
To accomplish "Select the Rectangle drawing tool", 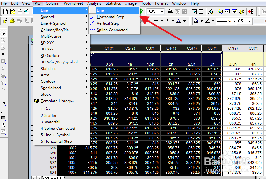I will pyautogui.click(x=3, y=118).
